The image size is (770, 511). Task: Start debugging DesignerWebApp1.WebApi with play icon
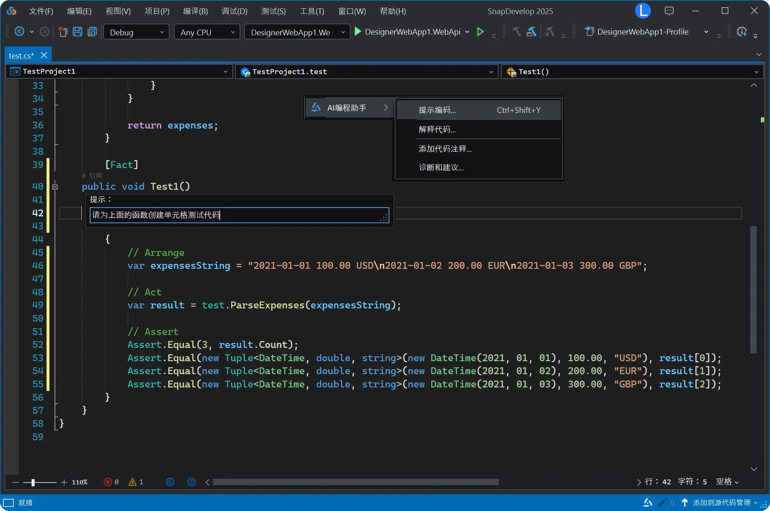(x=357, y=32)
